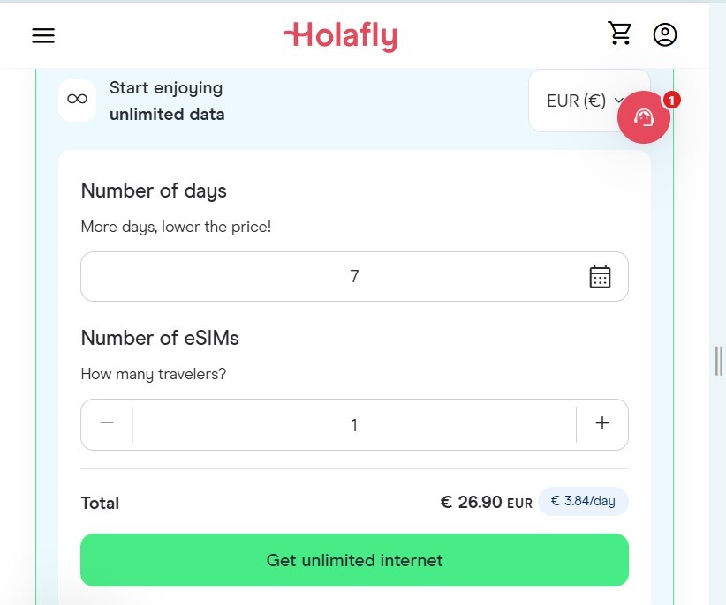Image resolution: width=726 pixels, height=605 pixels.
Task: Increase eSIMs with the plus button
Action: point(601,423)
